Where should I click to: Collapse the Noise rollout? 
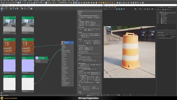pyautogui.click(x=79, y=85)
